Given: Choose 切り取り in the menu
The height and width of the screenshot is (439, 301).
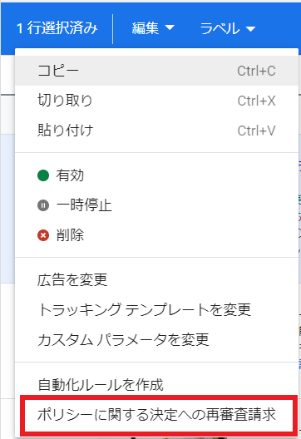Looking at the screenshot, I should pos(157,101).
